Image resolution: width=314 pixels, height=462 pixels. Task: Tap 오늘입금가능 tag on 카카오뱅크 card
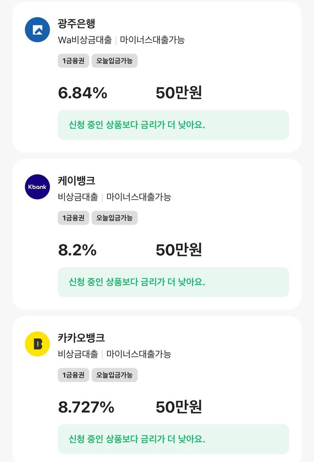pos(115,375)
